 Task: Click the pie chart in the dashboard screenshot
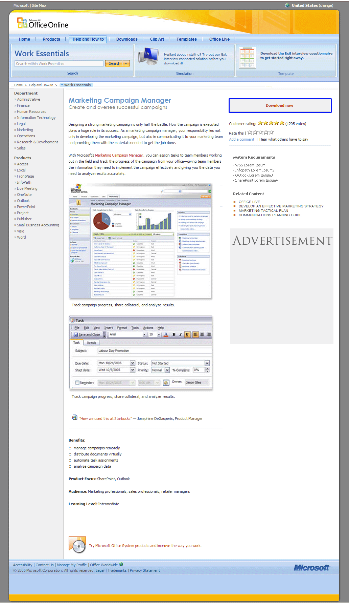click(102, 221)
